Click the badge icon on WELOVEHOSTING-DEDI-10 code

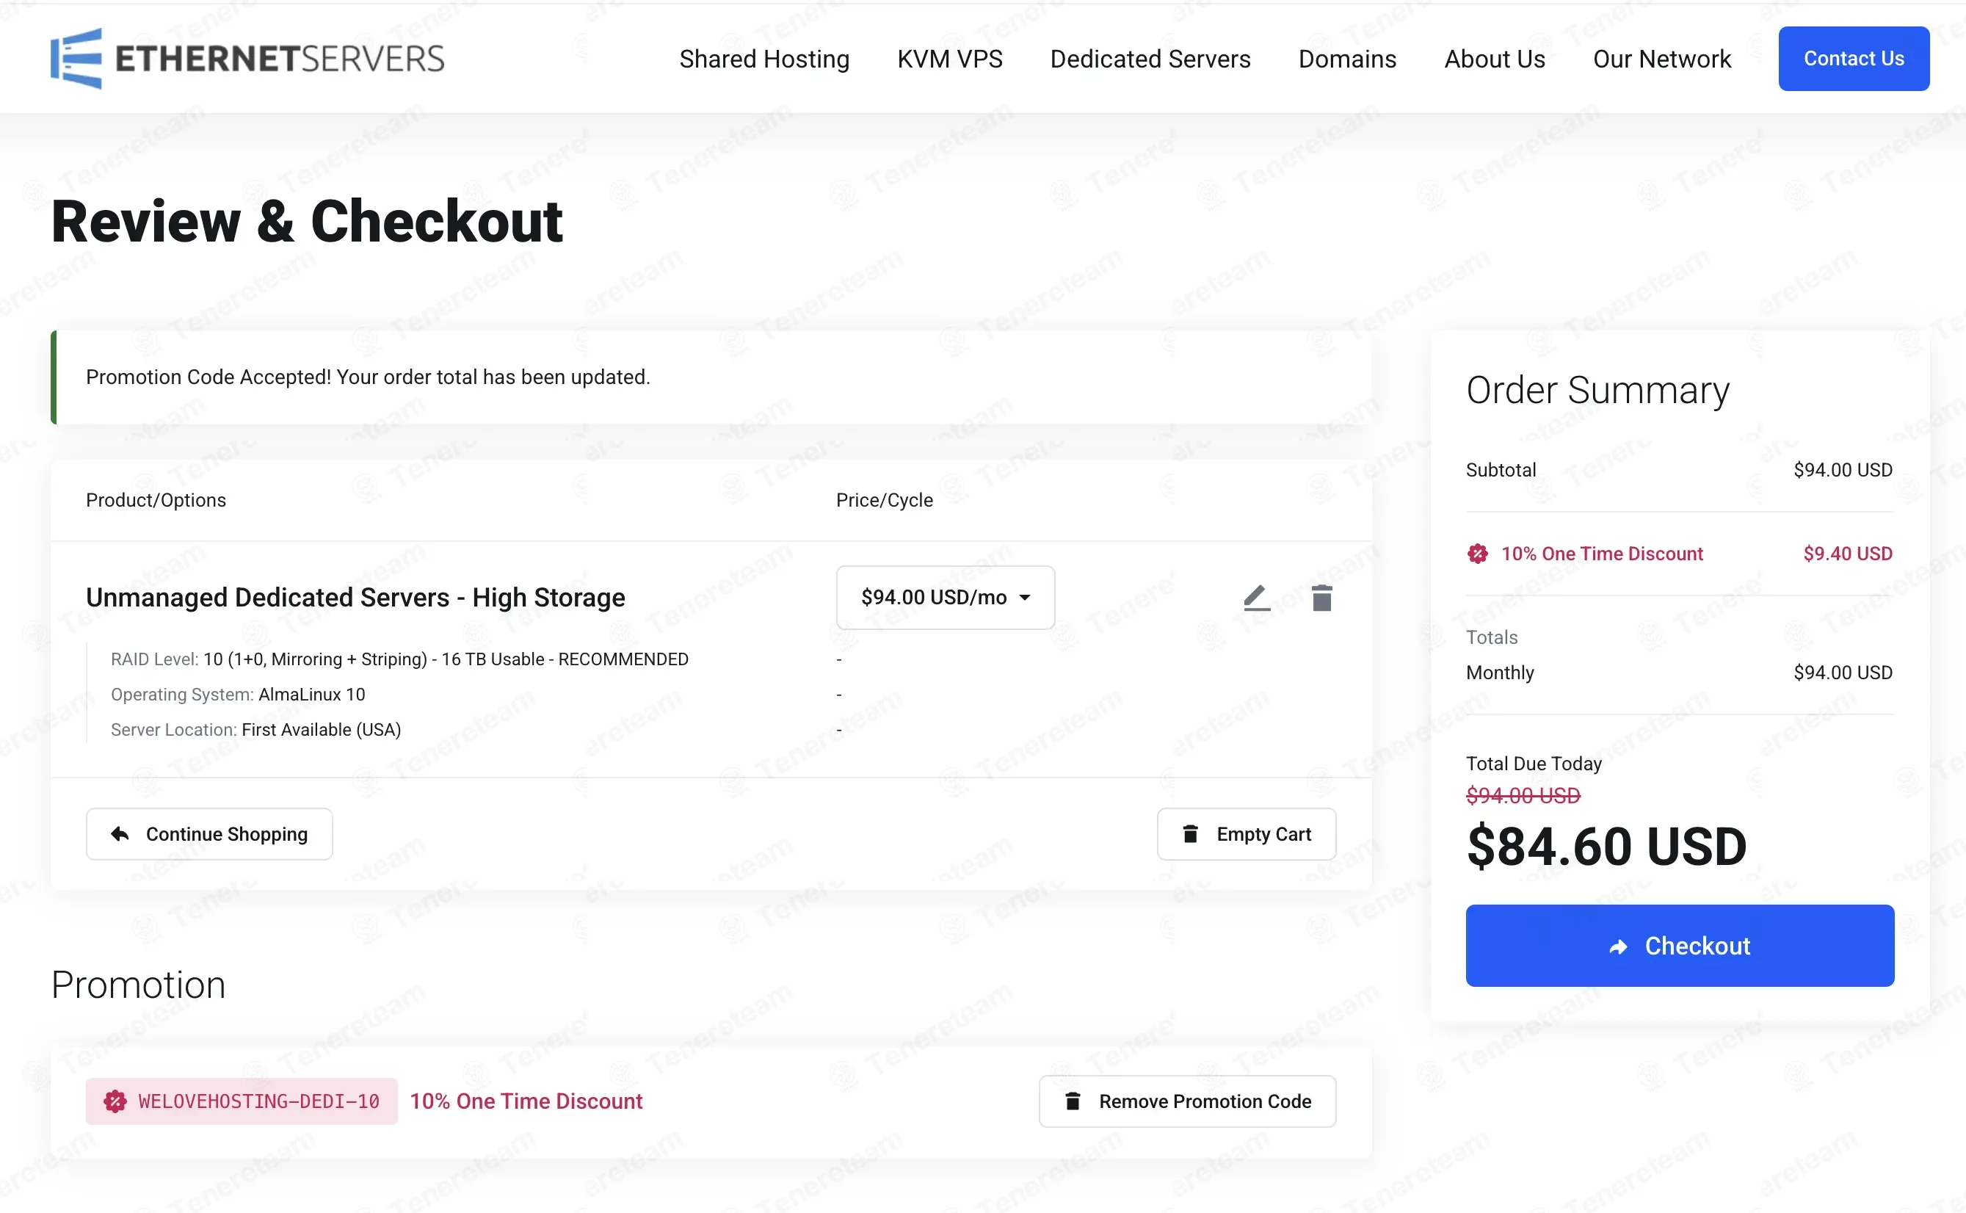pos(115,1101)
